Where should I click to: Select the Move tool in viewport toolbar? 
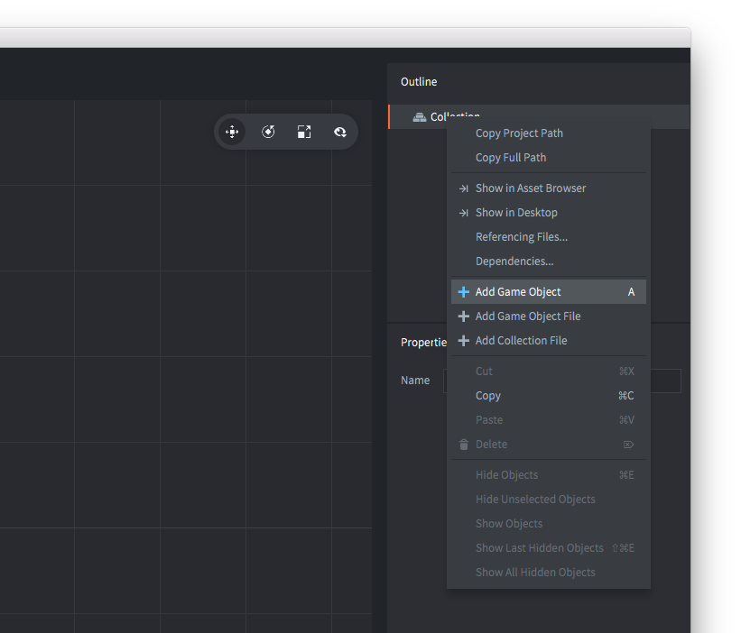point(232,132)
